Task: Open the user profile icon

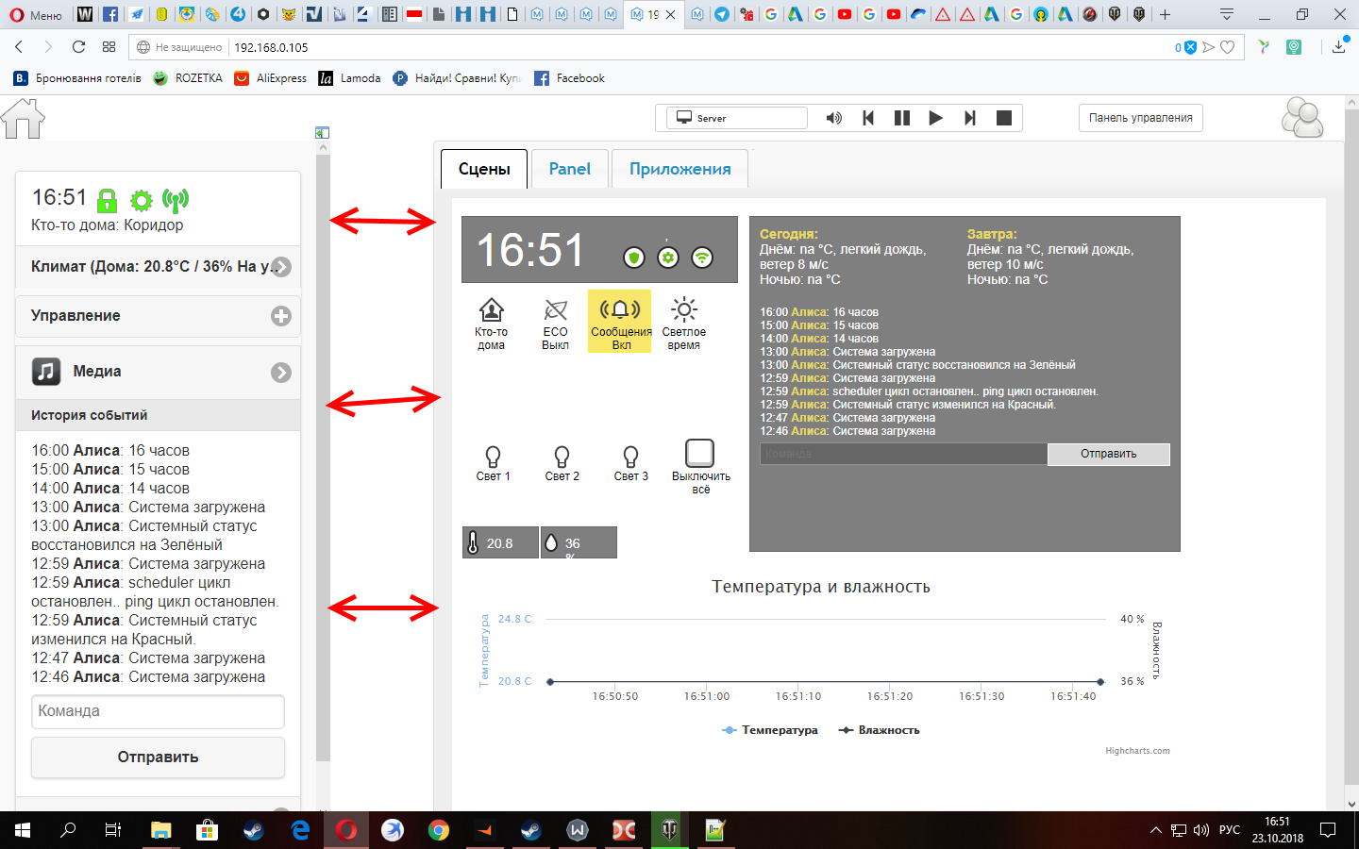Action: pyautogui.click(x=1302, y=119)
